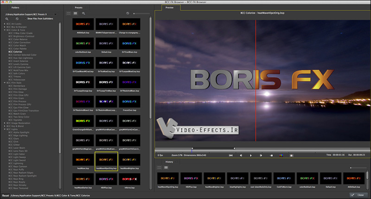
Task: Open cool-downRedsOnly.bsp from History
Action: (261, 179)
